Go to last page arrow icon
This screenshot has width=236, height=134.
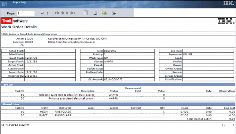pos(73,13)
